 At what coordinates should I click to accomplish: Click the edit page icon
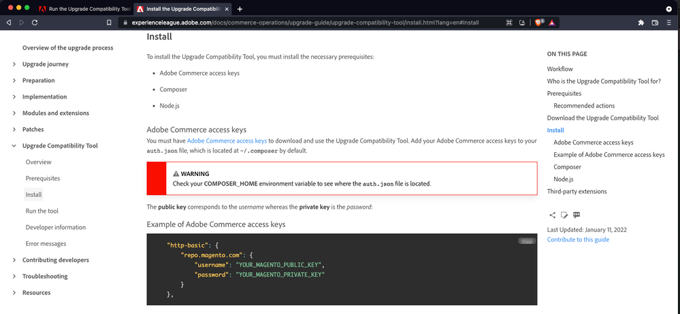564,215
